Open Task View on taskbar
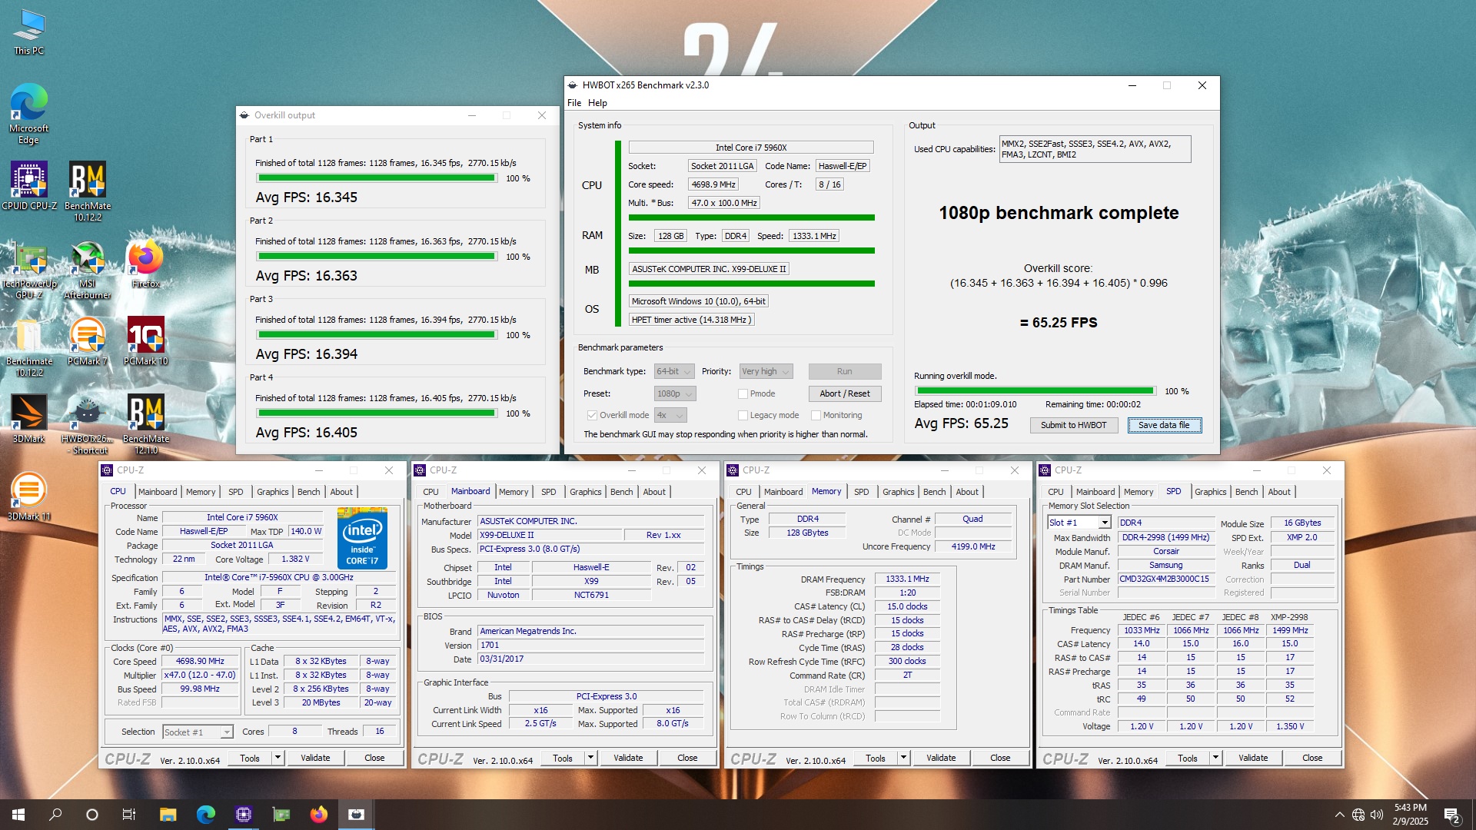 (129, 815)
